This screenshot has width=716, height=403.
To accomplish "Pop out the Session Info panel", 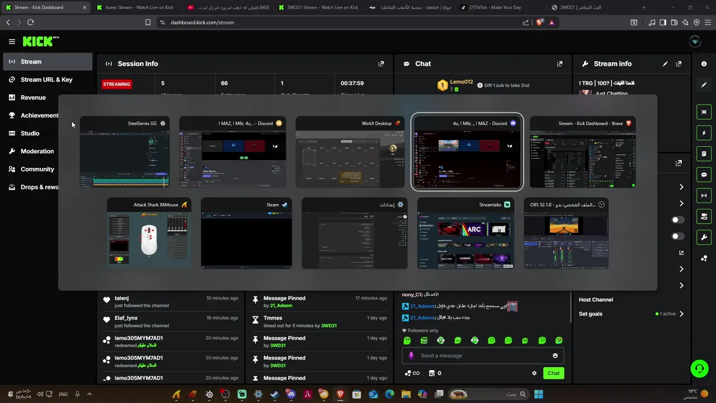I will tap(381, 64).
